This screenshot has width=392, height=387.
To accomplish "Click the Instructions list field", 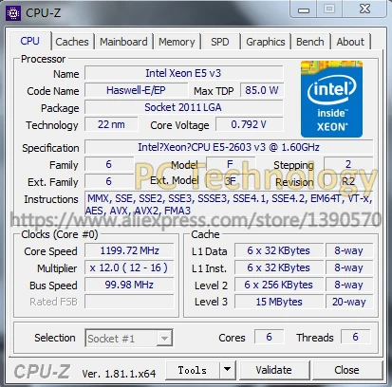I will tap(229, 204).
